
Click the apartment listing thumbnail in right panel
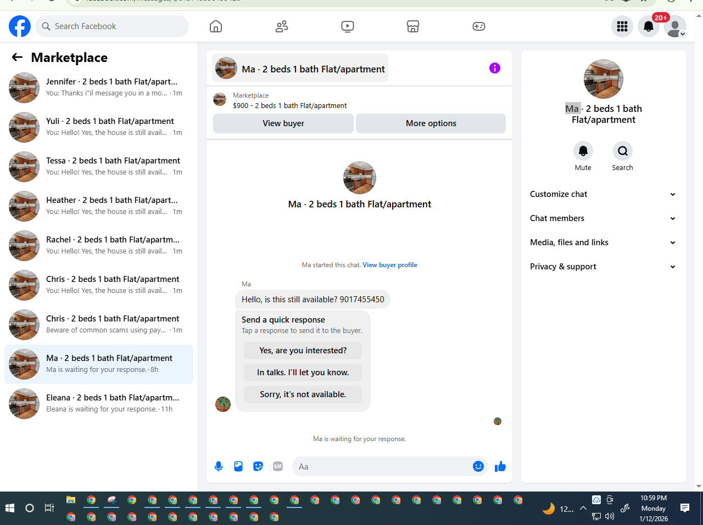(x=604, y=79)
